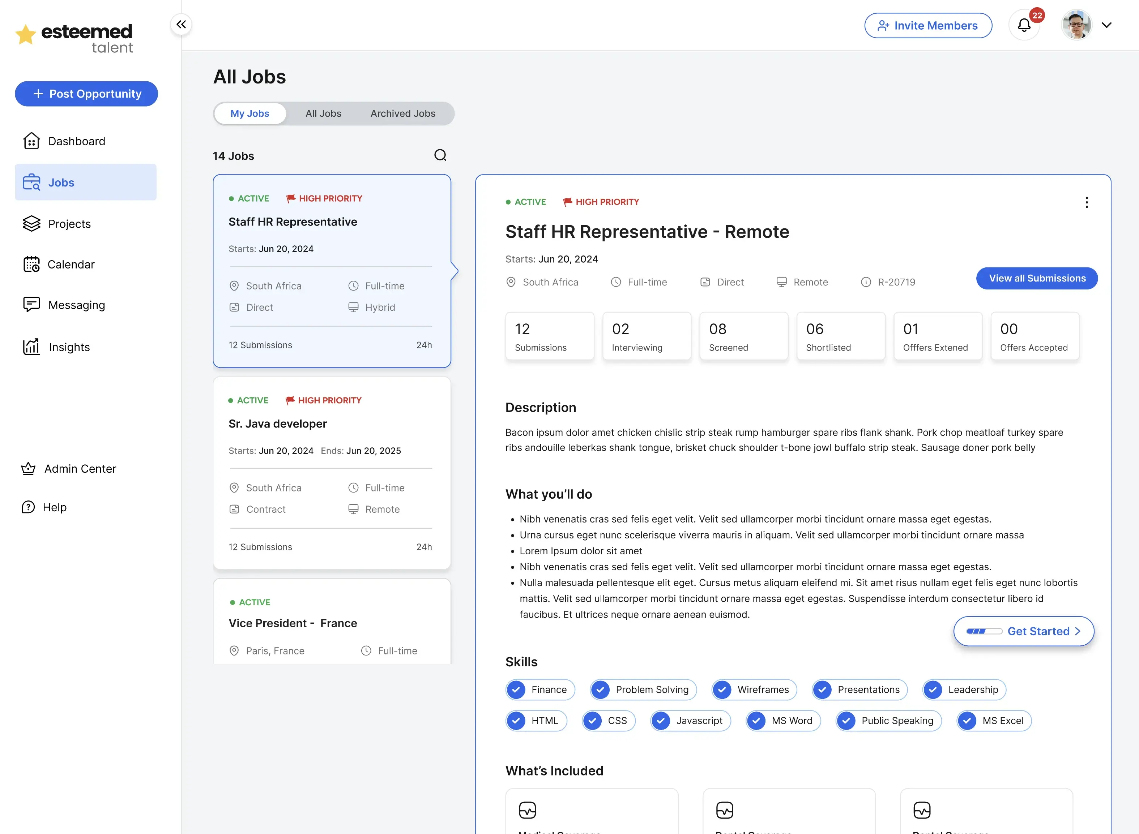Image resolution: width=1139 pixels, height=834 pixels.
Task: Open the Calendar from the sidebar
Action: [x=71, y=264]
